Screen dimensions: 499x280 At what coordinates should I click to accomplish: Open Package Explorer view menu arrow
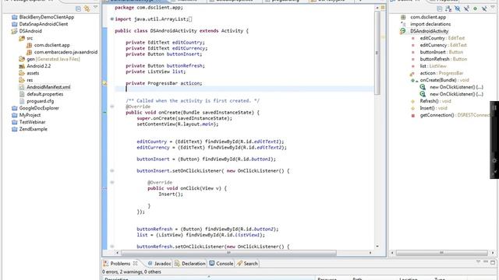[95, 7]
